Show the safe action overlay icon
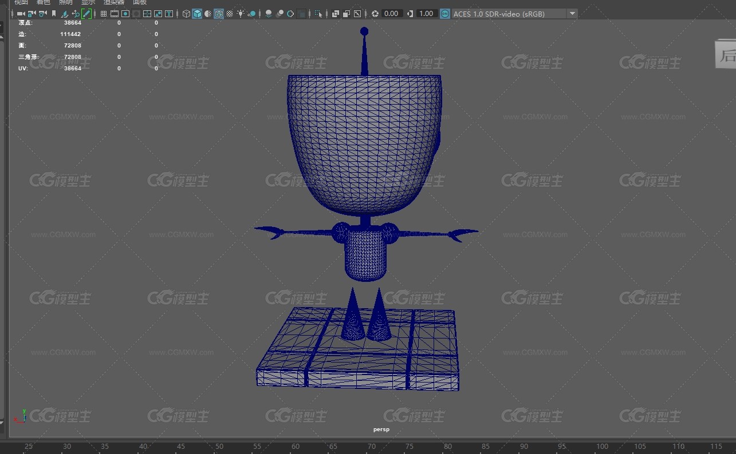The image size is (736, 454). click(158, 14)
